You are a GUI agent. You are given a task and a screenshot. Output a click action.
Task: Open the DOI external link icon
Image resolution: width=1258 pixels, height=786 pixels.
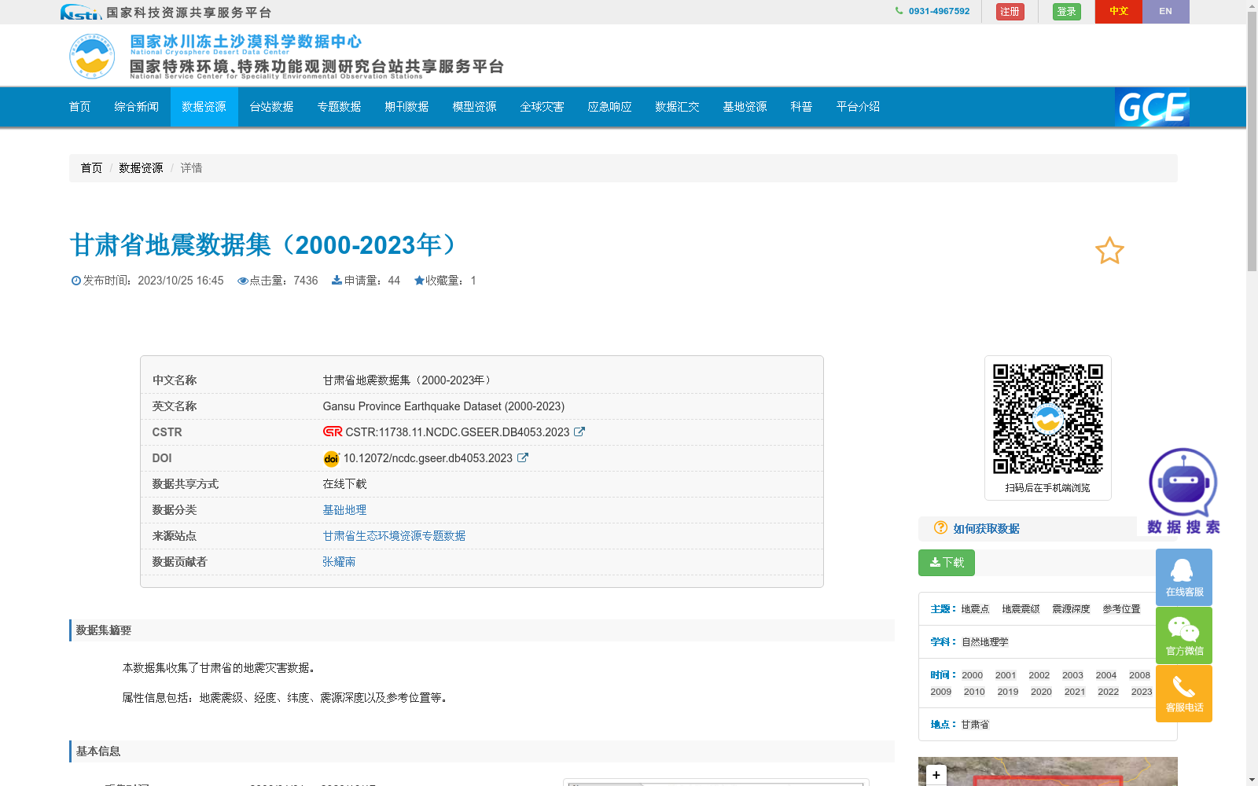(x=523, y=457)
